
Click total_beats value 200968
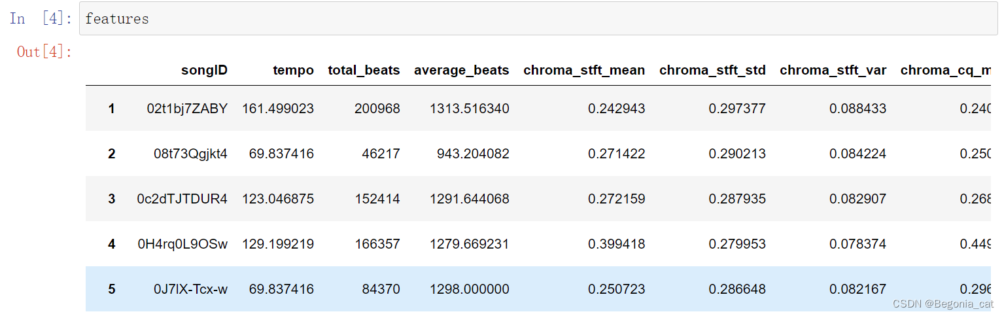[377, 109]
